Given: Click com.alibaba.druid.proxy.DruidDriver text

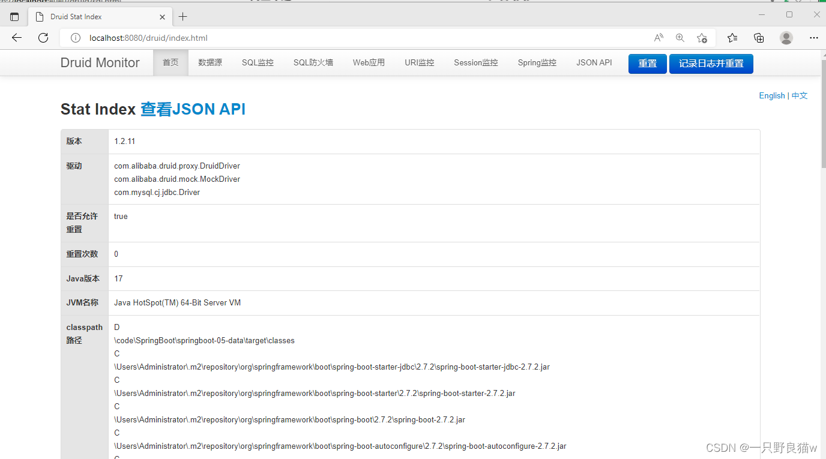Looking at the screenshot, I should 177,166.
